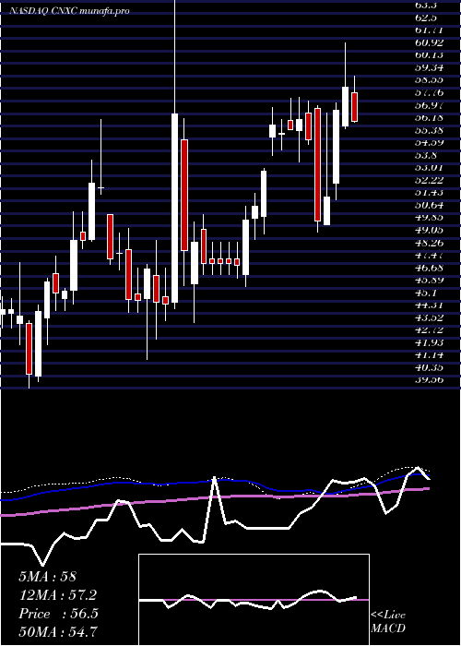Click inside the boxed MACD mini chart

254,600
